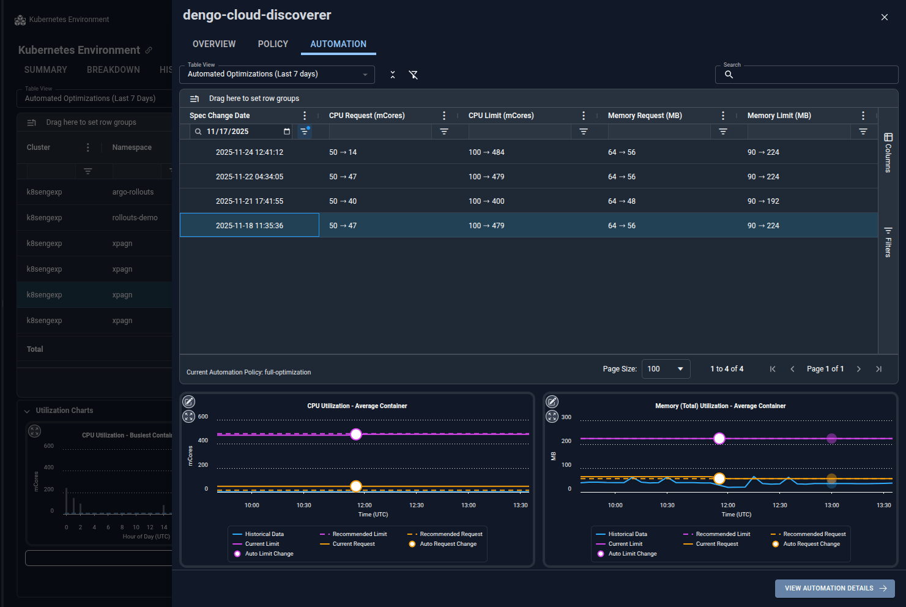The width and height of the screenshot is (906, 607).
Task: Open Columns side panel
Action: click(888, 152)
